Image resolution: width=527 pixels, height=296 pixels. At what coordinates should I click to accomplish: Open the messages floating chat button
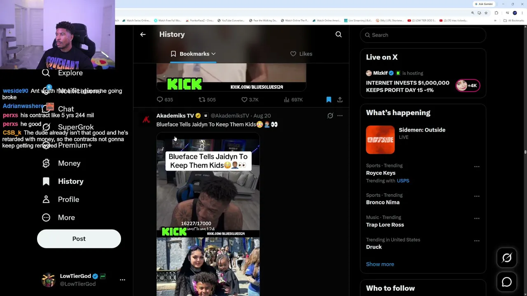tap(507, 282)
